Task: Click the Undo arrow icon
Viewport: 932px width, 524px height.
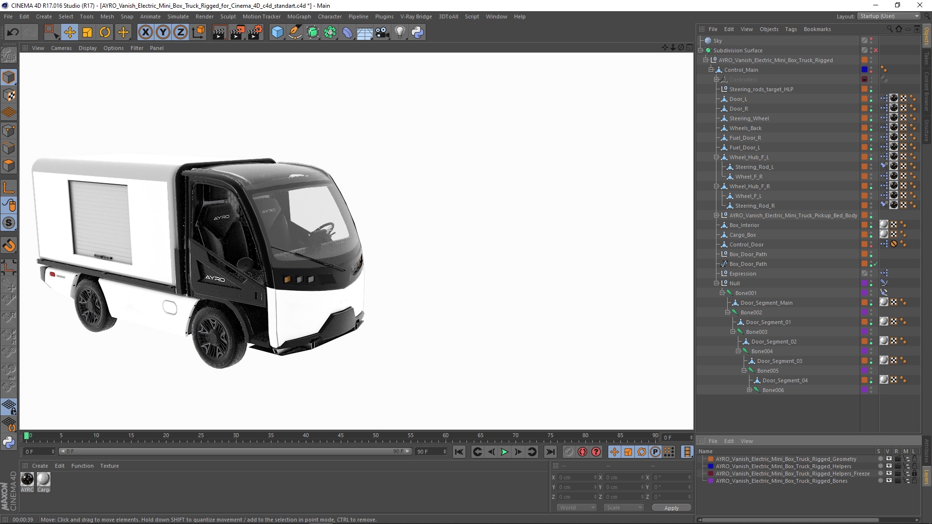Action: pyautogui.click(x=13, y=33)
